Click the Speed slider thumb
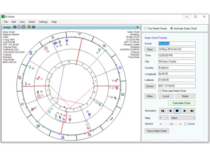The height and width of the screenshot is (157, 210). [171, 124]
